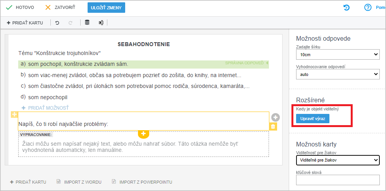The height and width of the screenshot is (191, 386).
Task: Click the yellow trash delete icon
Action: pos(273,127)
